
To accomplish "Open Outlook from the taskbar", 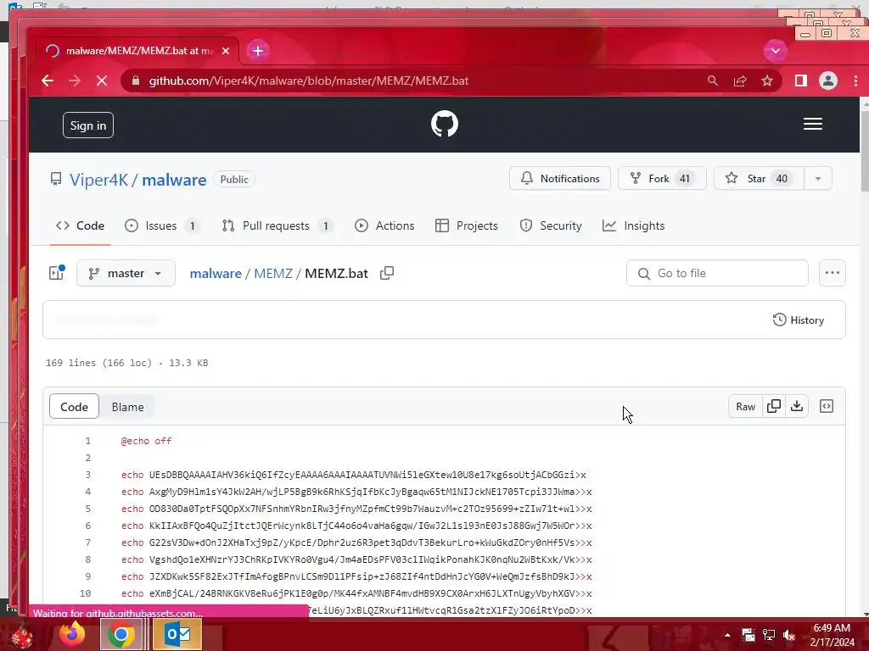I will 177,634.
